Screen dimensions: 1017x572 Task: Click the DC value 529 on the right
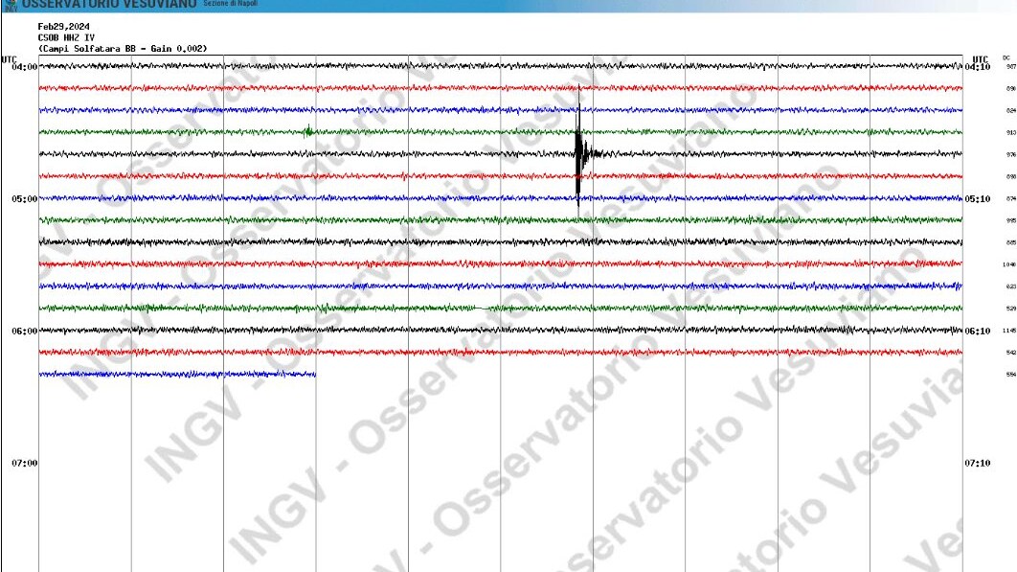click(x=1010, y=309)
